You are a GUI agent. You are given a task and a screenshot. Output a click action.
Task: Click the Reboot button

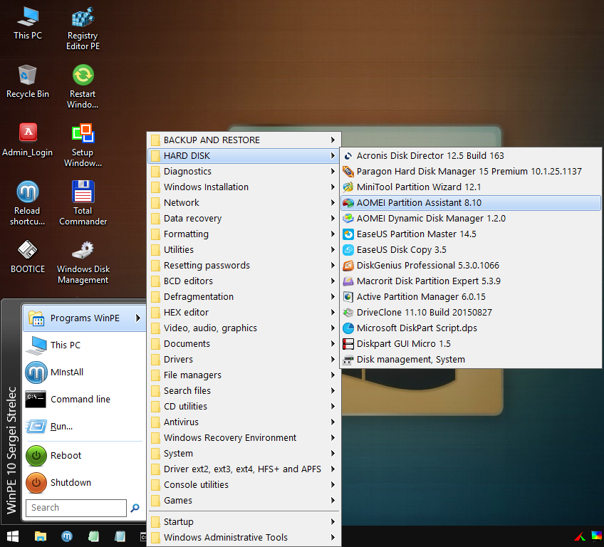(x=84, y=455)
